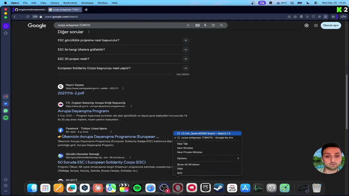The image size is (349, 196).
Task: Open the three-dot menu for the ab.gov.tr result
Action: click(131, 106)
